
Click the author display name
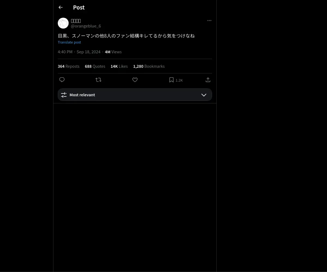pyautogui.click(x=76, y=21)
